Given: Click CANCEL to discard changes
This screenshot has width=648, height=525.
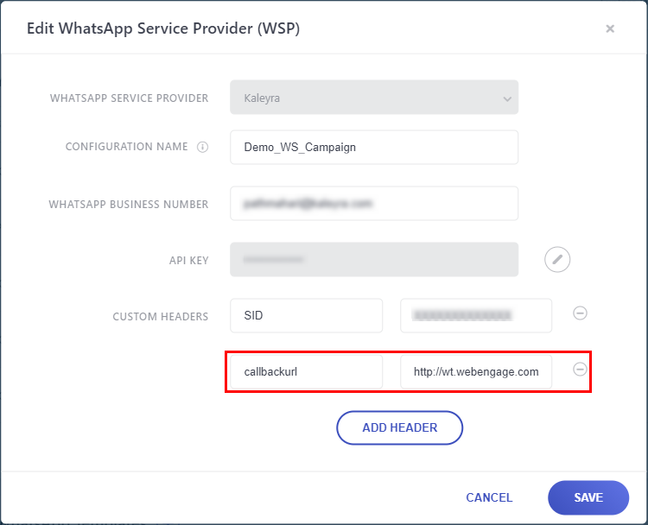Looking at the screenshot, I should 489,497.
